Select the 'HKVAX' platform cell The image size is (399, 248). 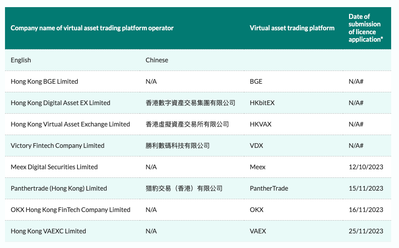(x=261, y=124)
